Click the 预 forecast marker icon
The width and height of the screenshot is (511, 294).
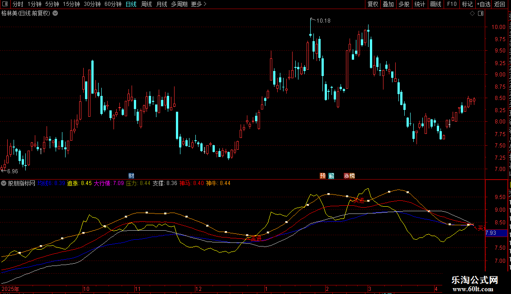pos(322,175)
